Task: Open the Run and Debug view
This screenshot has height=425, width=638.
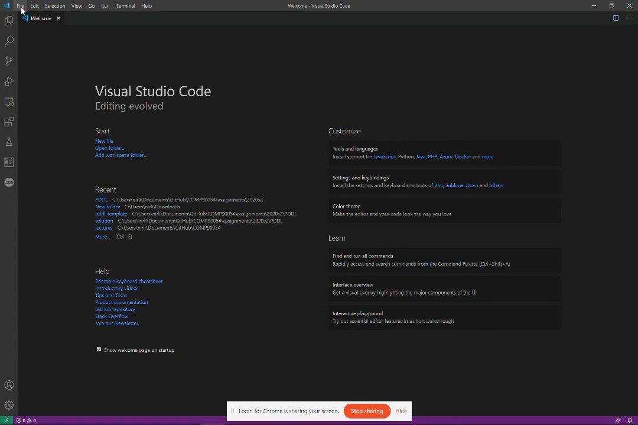Action: pyautogui.click(x=9, y=81)
